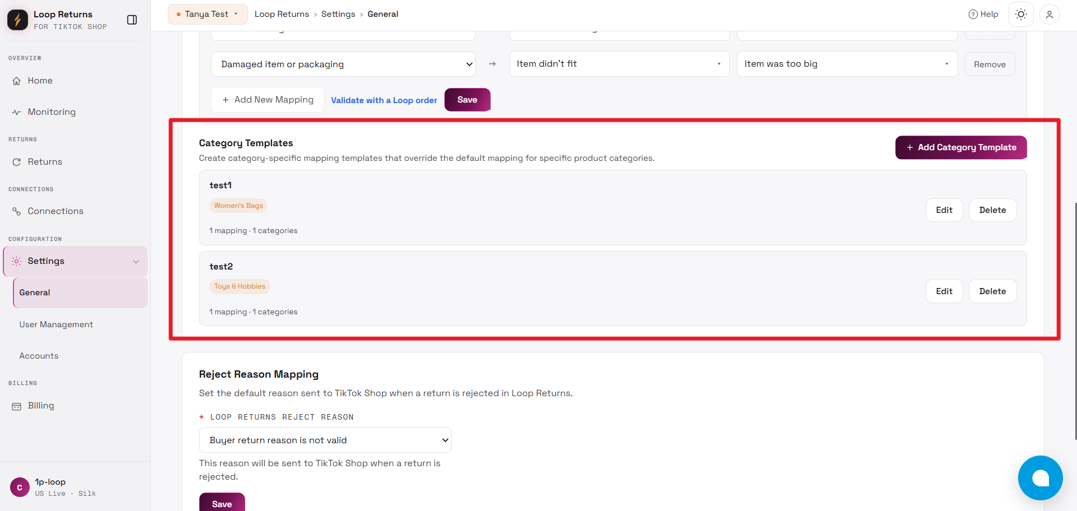Save the reason mappings
This screenshot has width=1077, height=511.
click(467, 100)
